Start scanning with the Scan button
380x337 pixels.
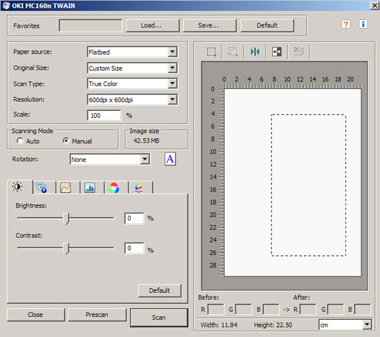click(x=159, y=318)
